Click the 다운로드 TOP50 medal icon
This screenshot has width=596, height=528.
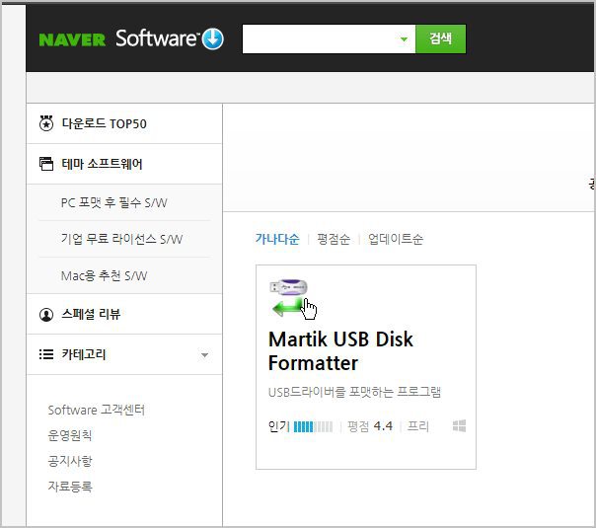[45, 124]
